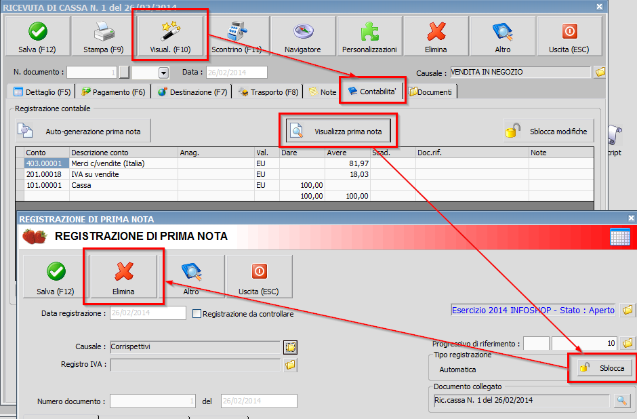Screen dimensions: 637x419
Task: Click the Causale field Corrispettivi in Prima Nota
Action: coord(195,347)
